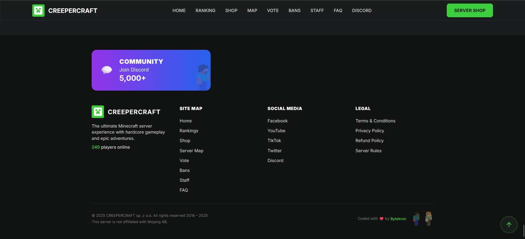Screen dimensions: 525x239
Task: Click the Bytekron credit link
Action: pyautogui.click(x=398, y=219)
